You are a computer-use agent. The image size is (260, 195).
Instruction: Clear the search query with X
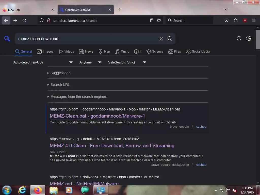click(x=161, y=39)
